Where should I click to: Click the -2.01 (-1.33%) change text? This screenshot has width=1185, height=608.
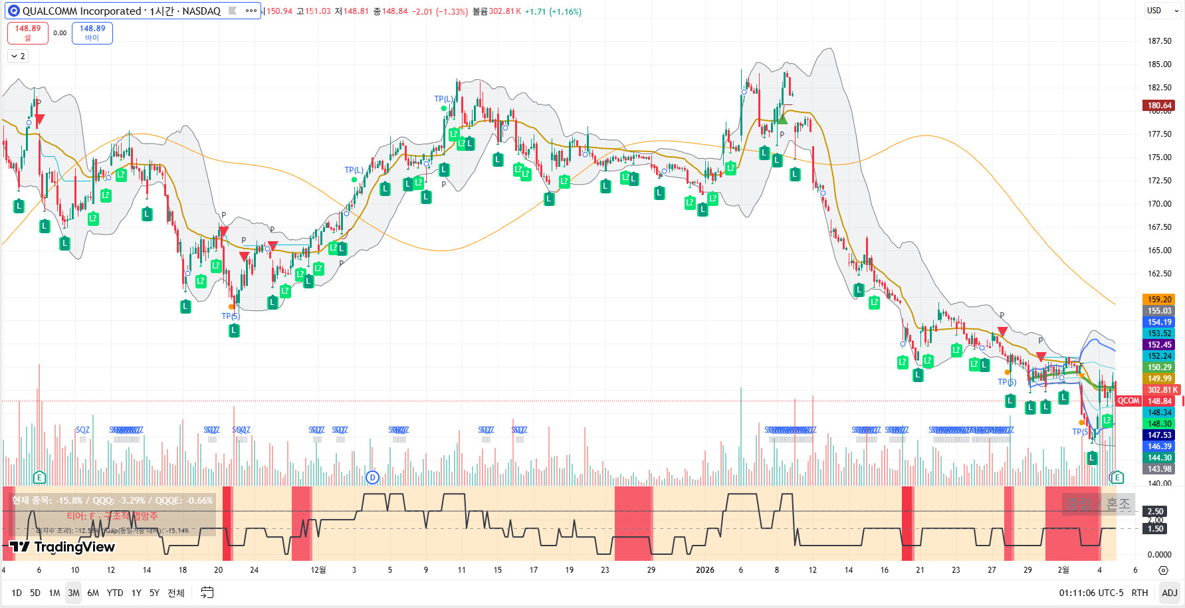[x=439, y=11]
